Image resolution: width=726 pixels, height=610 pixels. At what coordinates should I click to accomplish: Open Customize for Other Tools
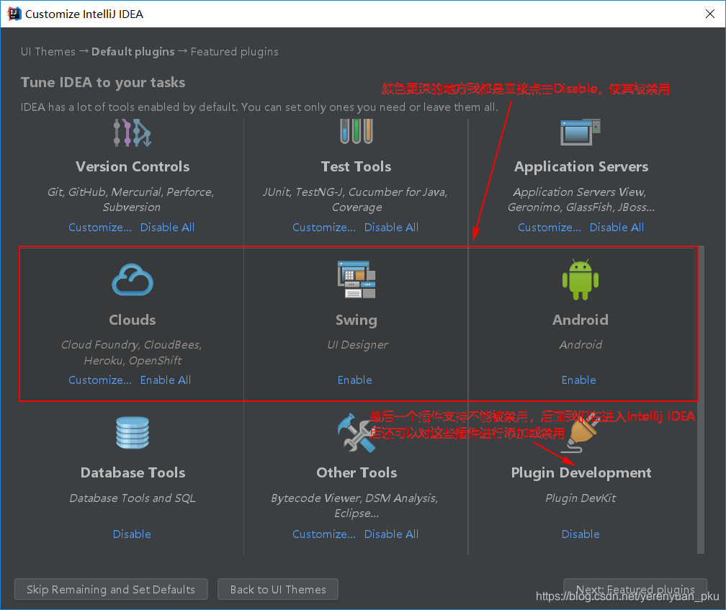coord(324,534)
